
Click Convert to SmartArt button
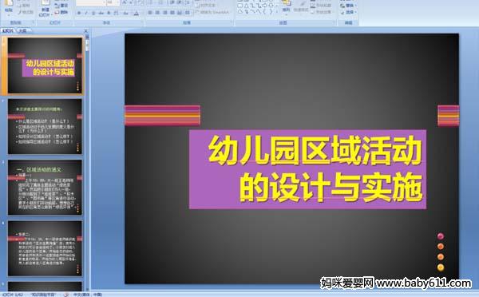pos(212,12)
